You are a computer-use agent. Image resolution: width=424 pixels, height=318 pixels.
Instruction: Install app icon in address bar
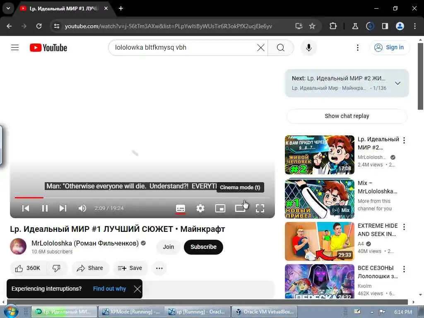pyautogui.click(x=299, y=26)
